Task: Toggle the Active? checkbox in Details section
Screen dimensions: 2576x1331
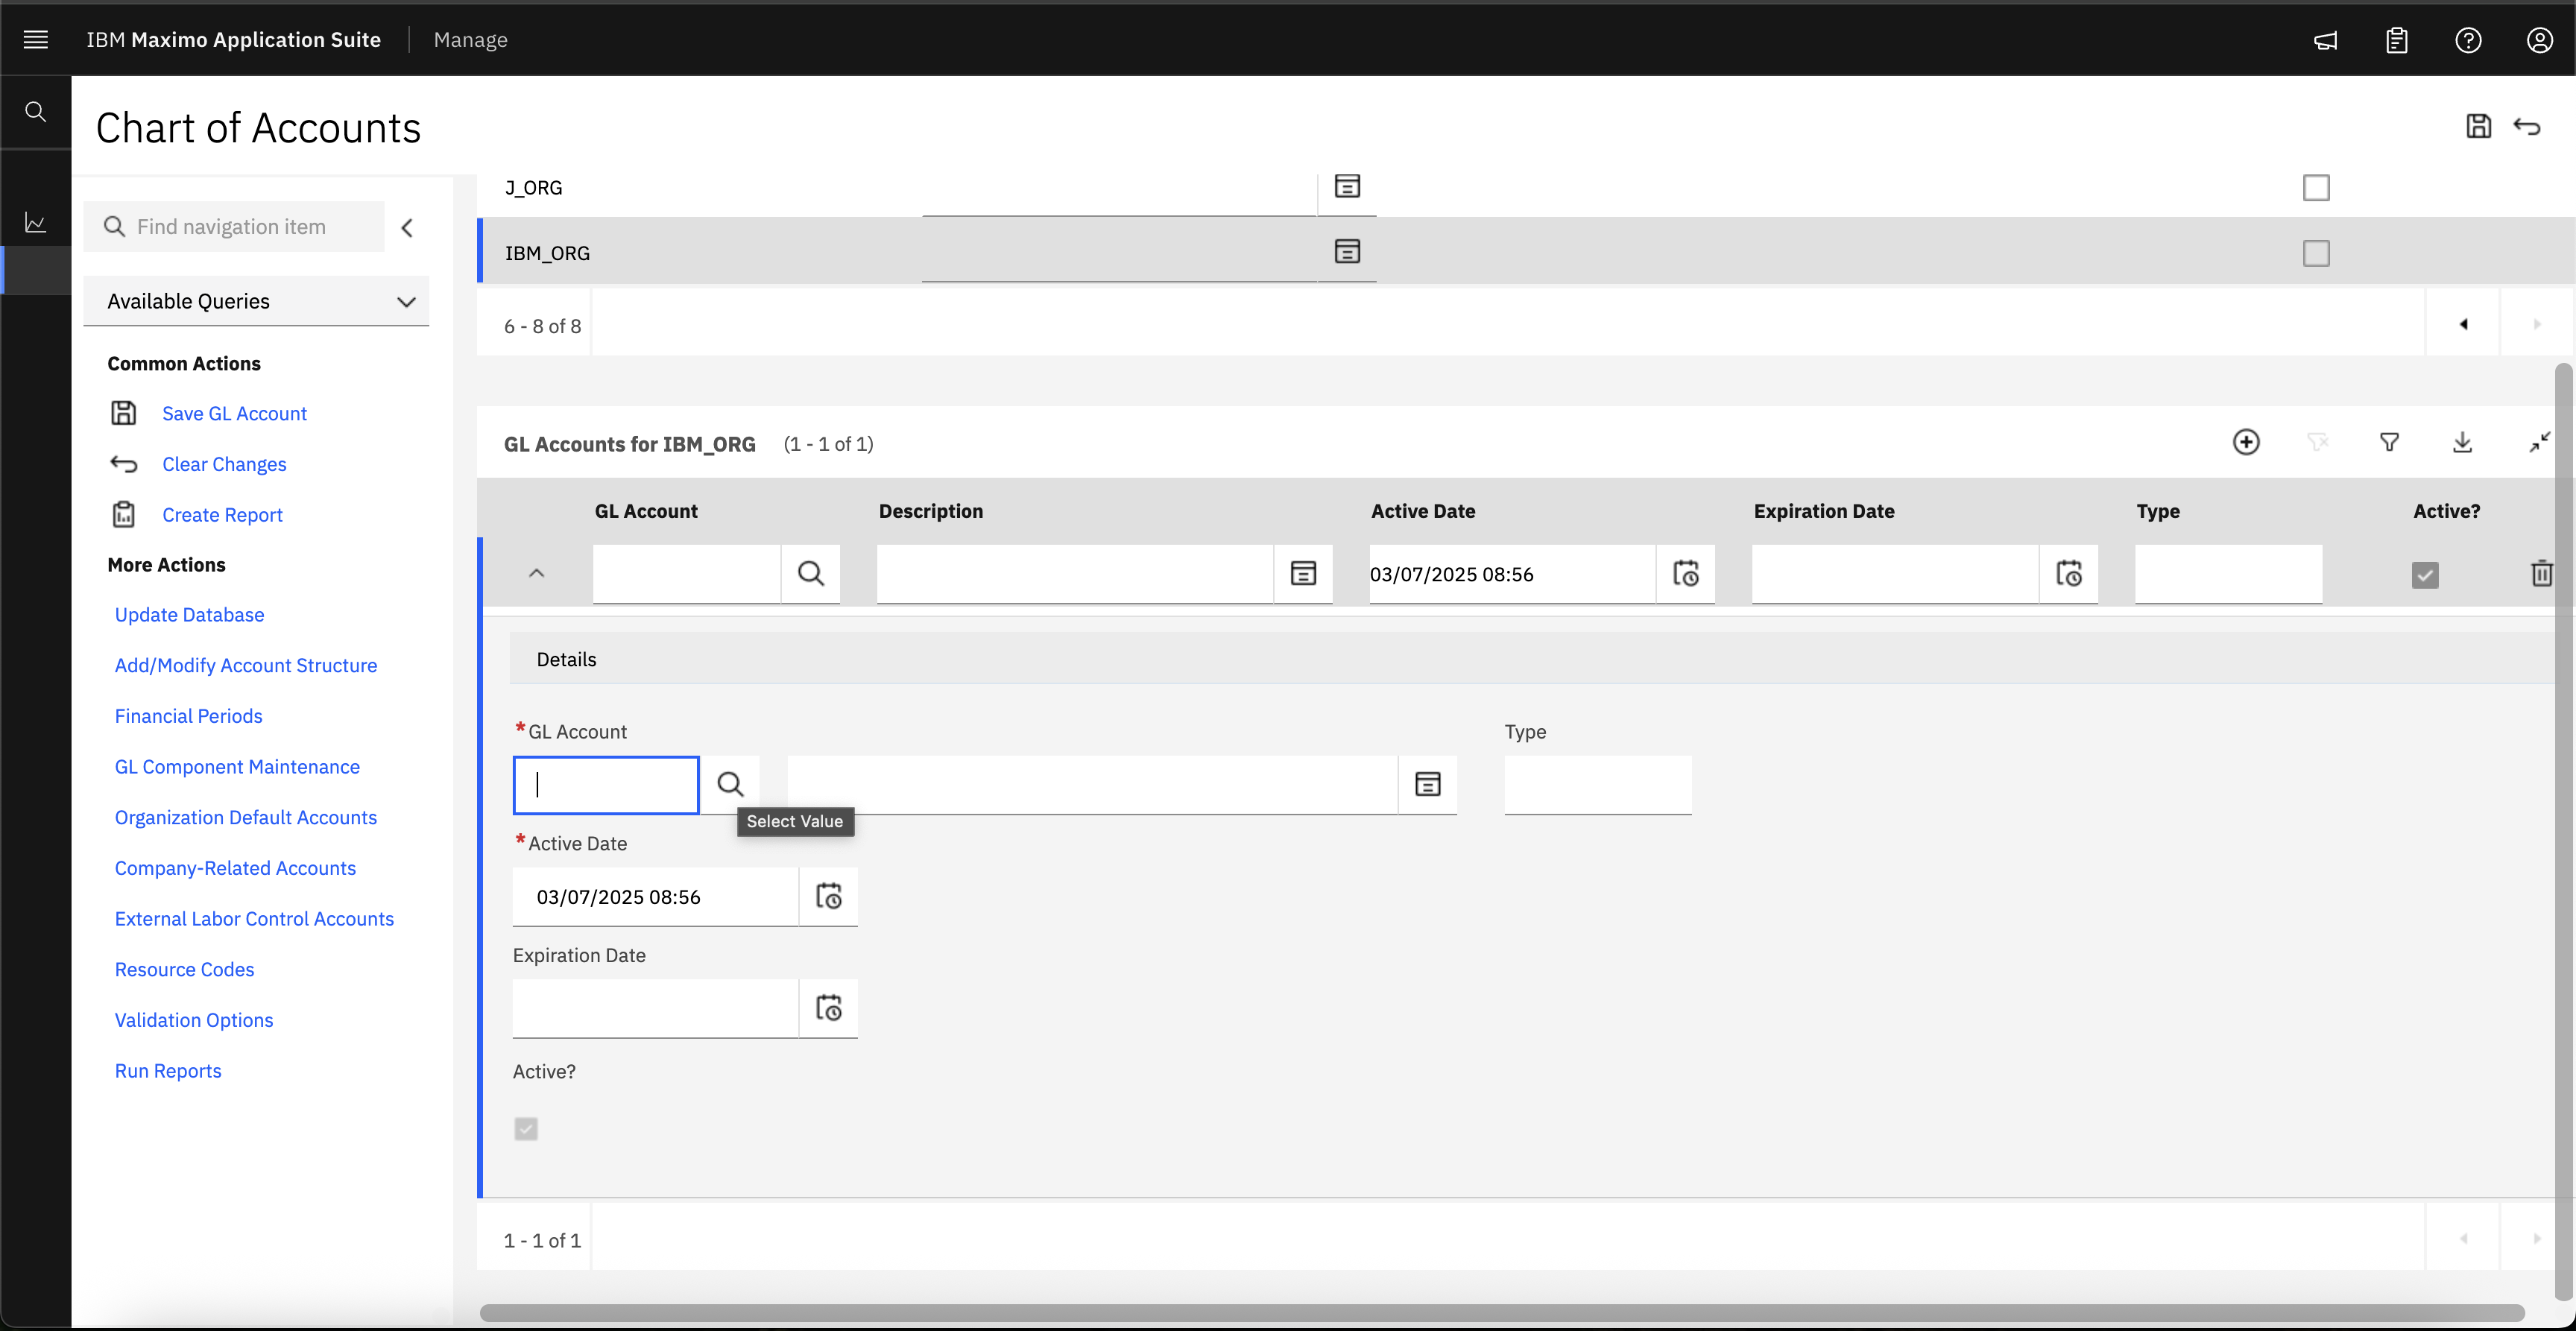Action: point(526,1129)
